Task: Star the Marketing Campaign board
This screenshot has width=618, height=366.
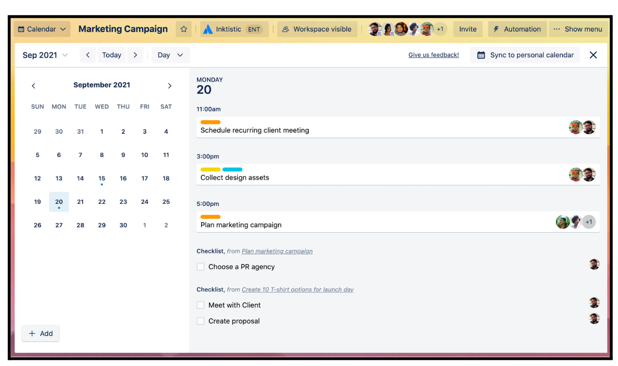Action: [x=184, y=29]
